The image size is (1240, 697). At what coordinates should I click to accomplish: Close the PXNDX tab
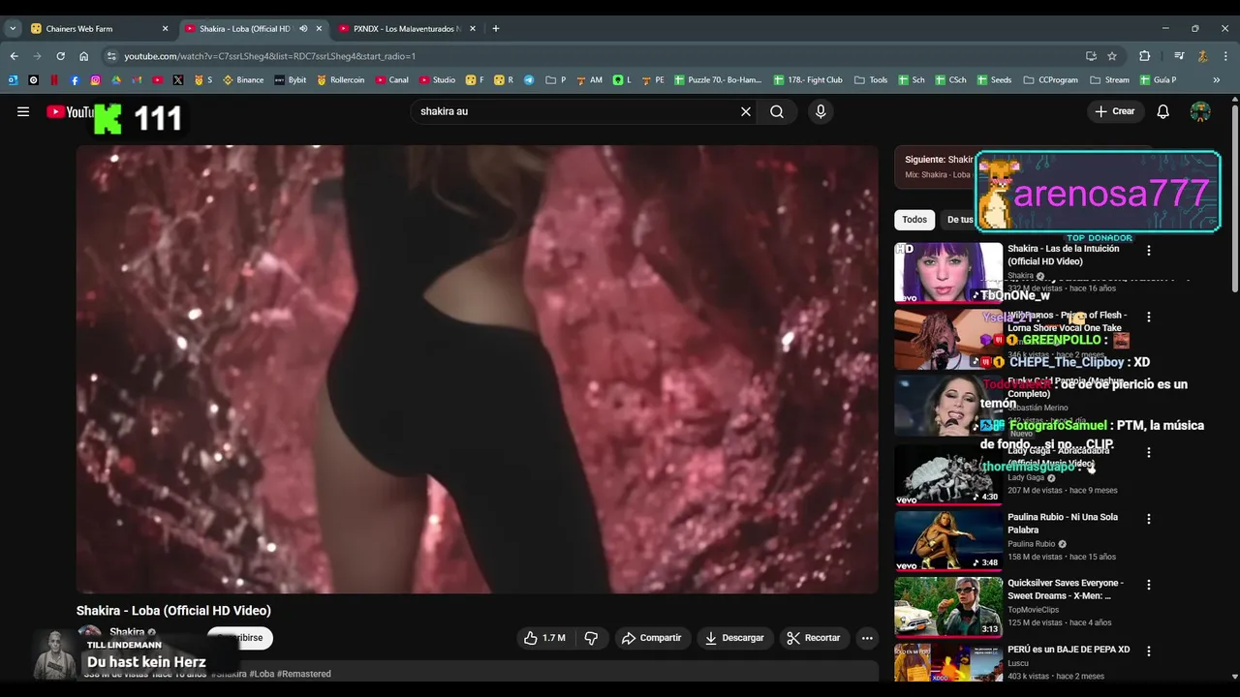[x=473, y=29]
